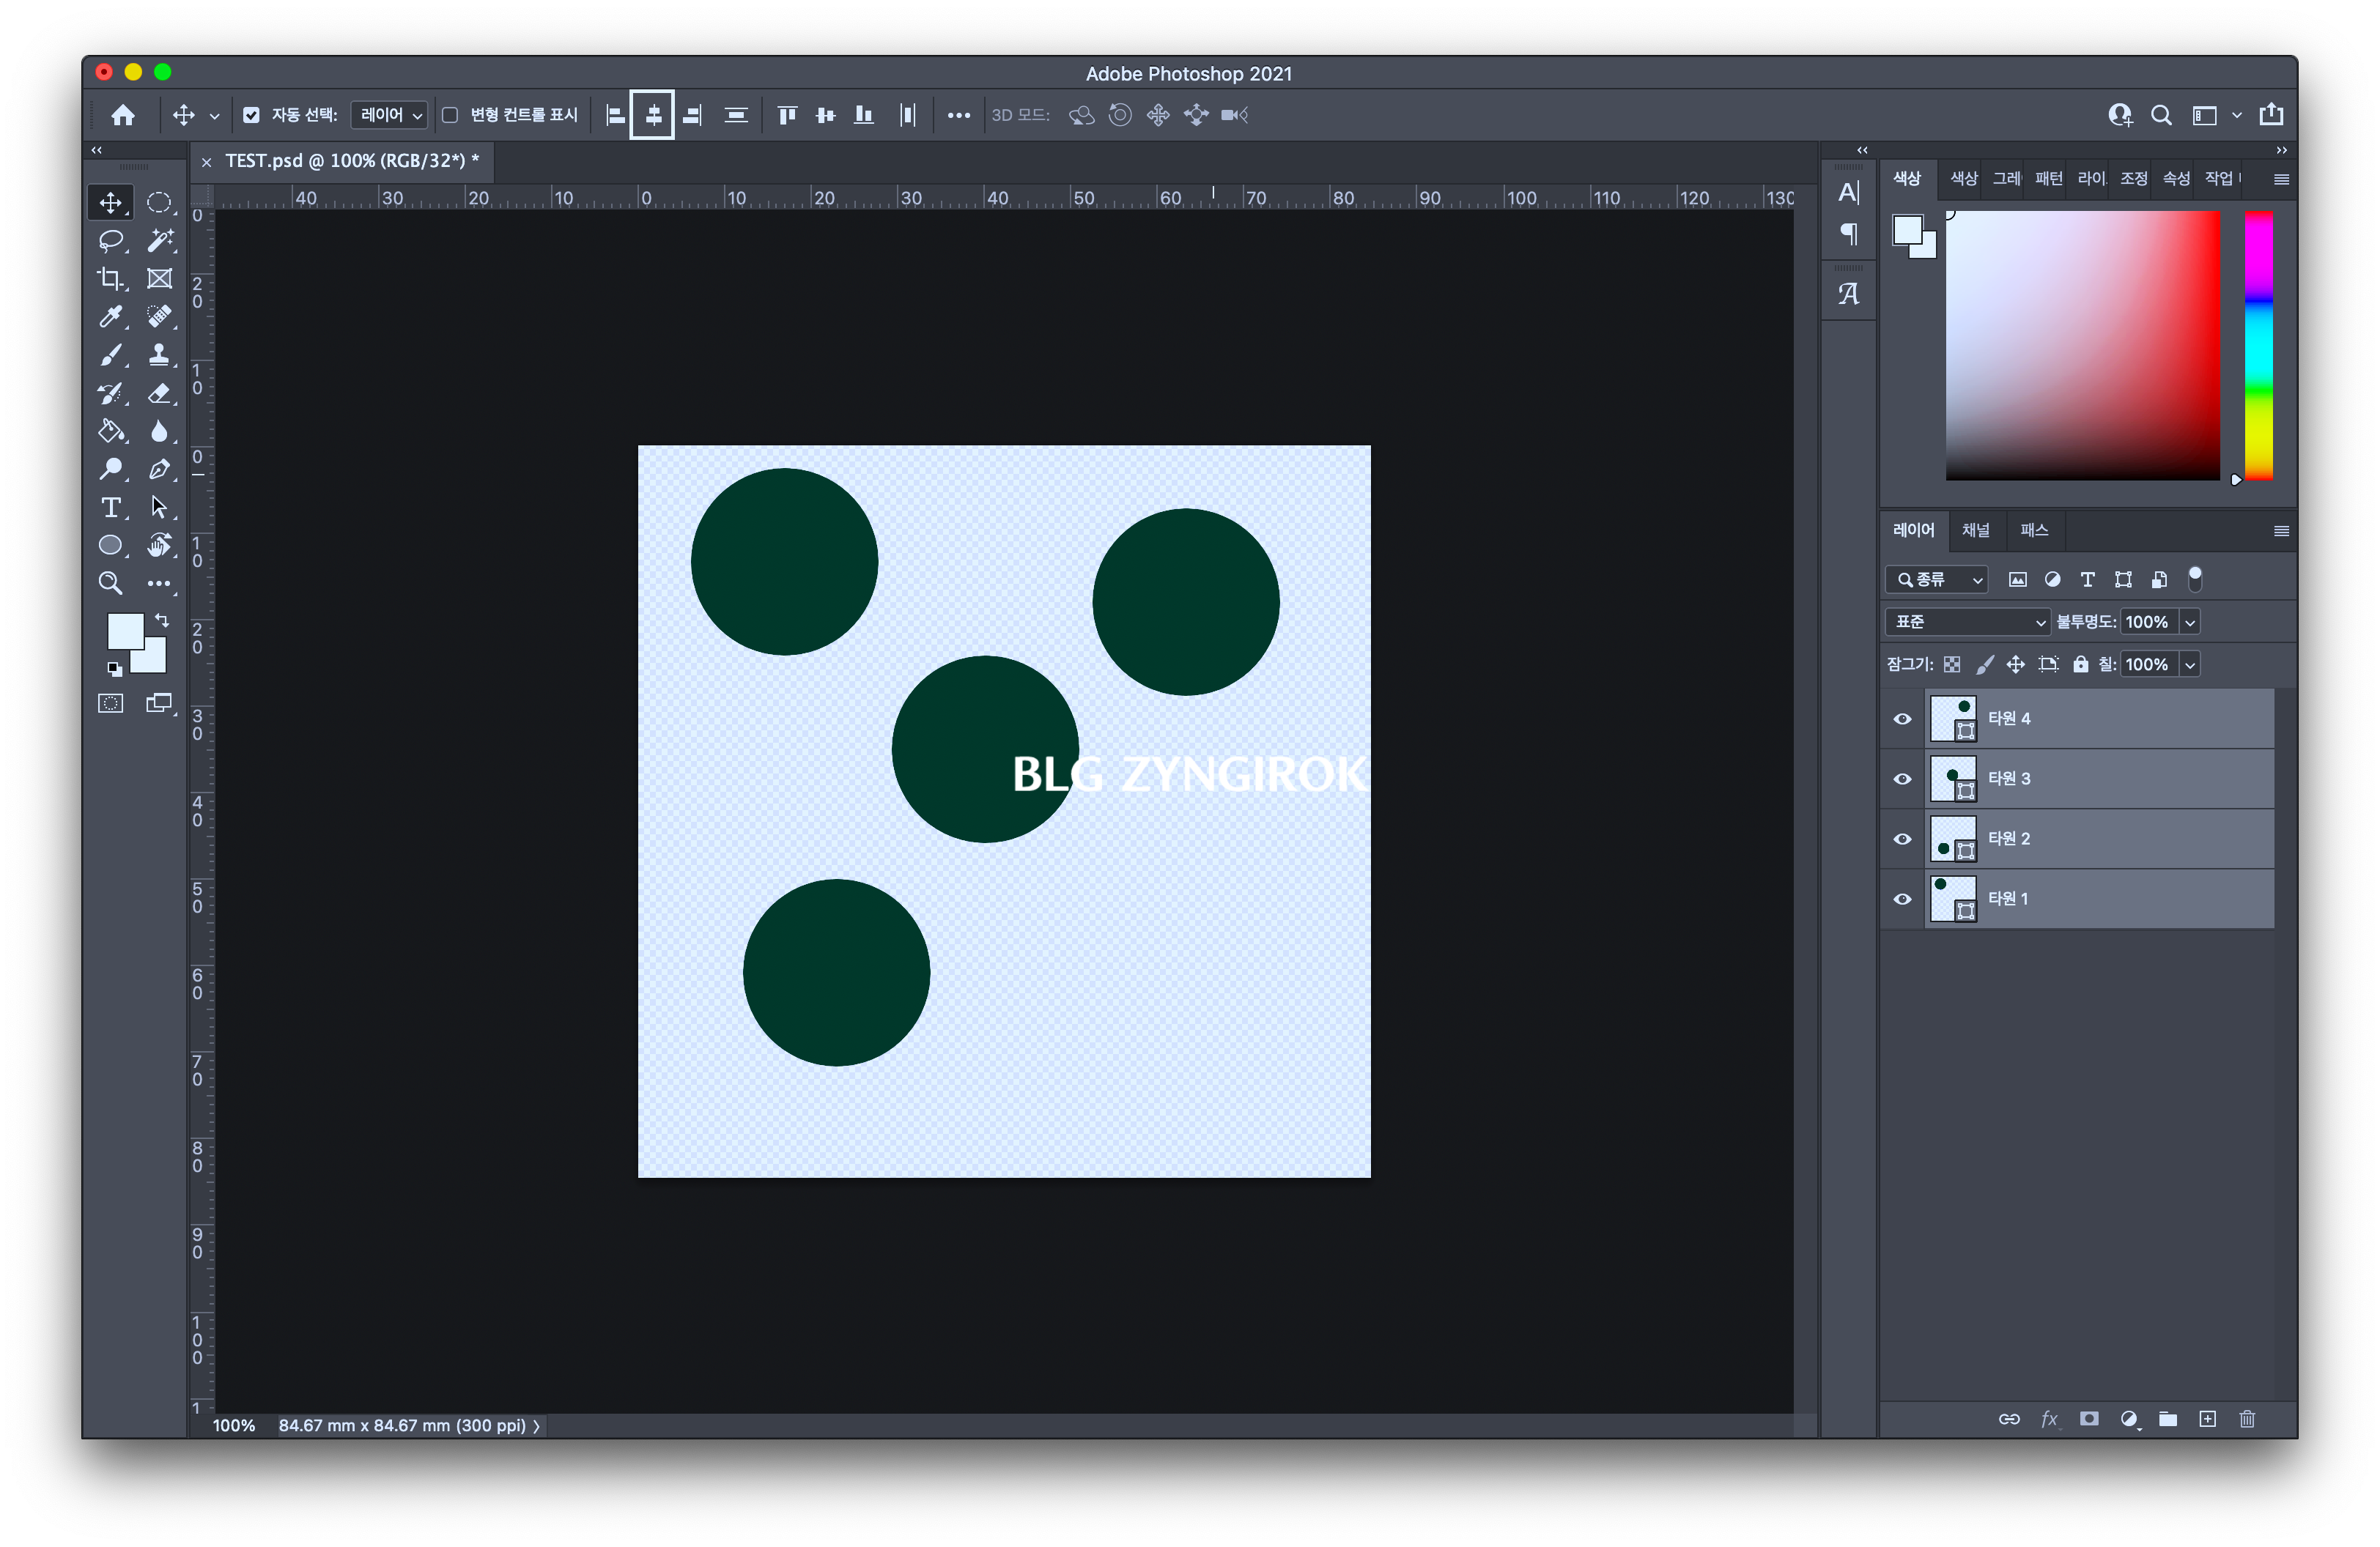Switch to the 채널 tab
2380x1547 pixels.
tap(1975, 530)
